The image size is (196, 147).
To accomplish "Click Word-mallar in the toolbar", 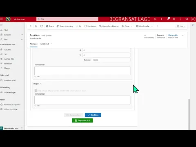I will 143,26.
